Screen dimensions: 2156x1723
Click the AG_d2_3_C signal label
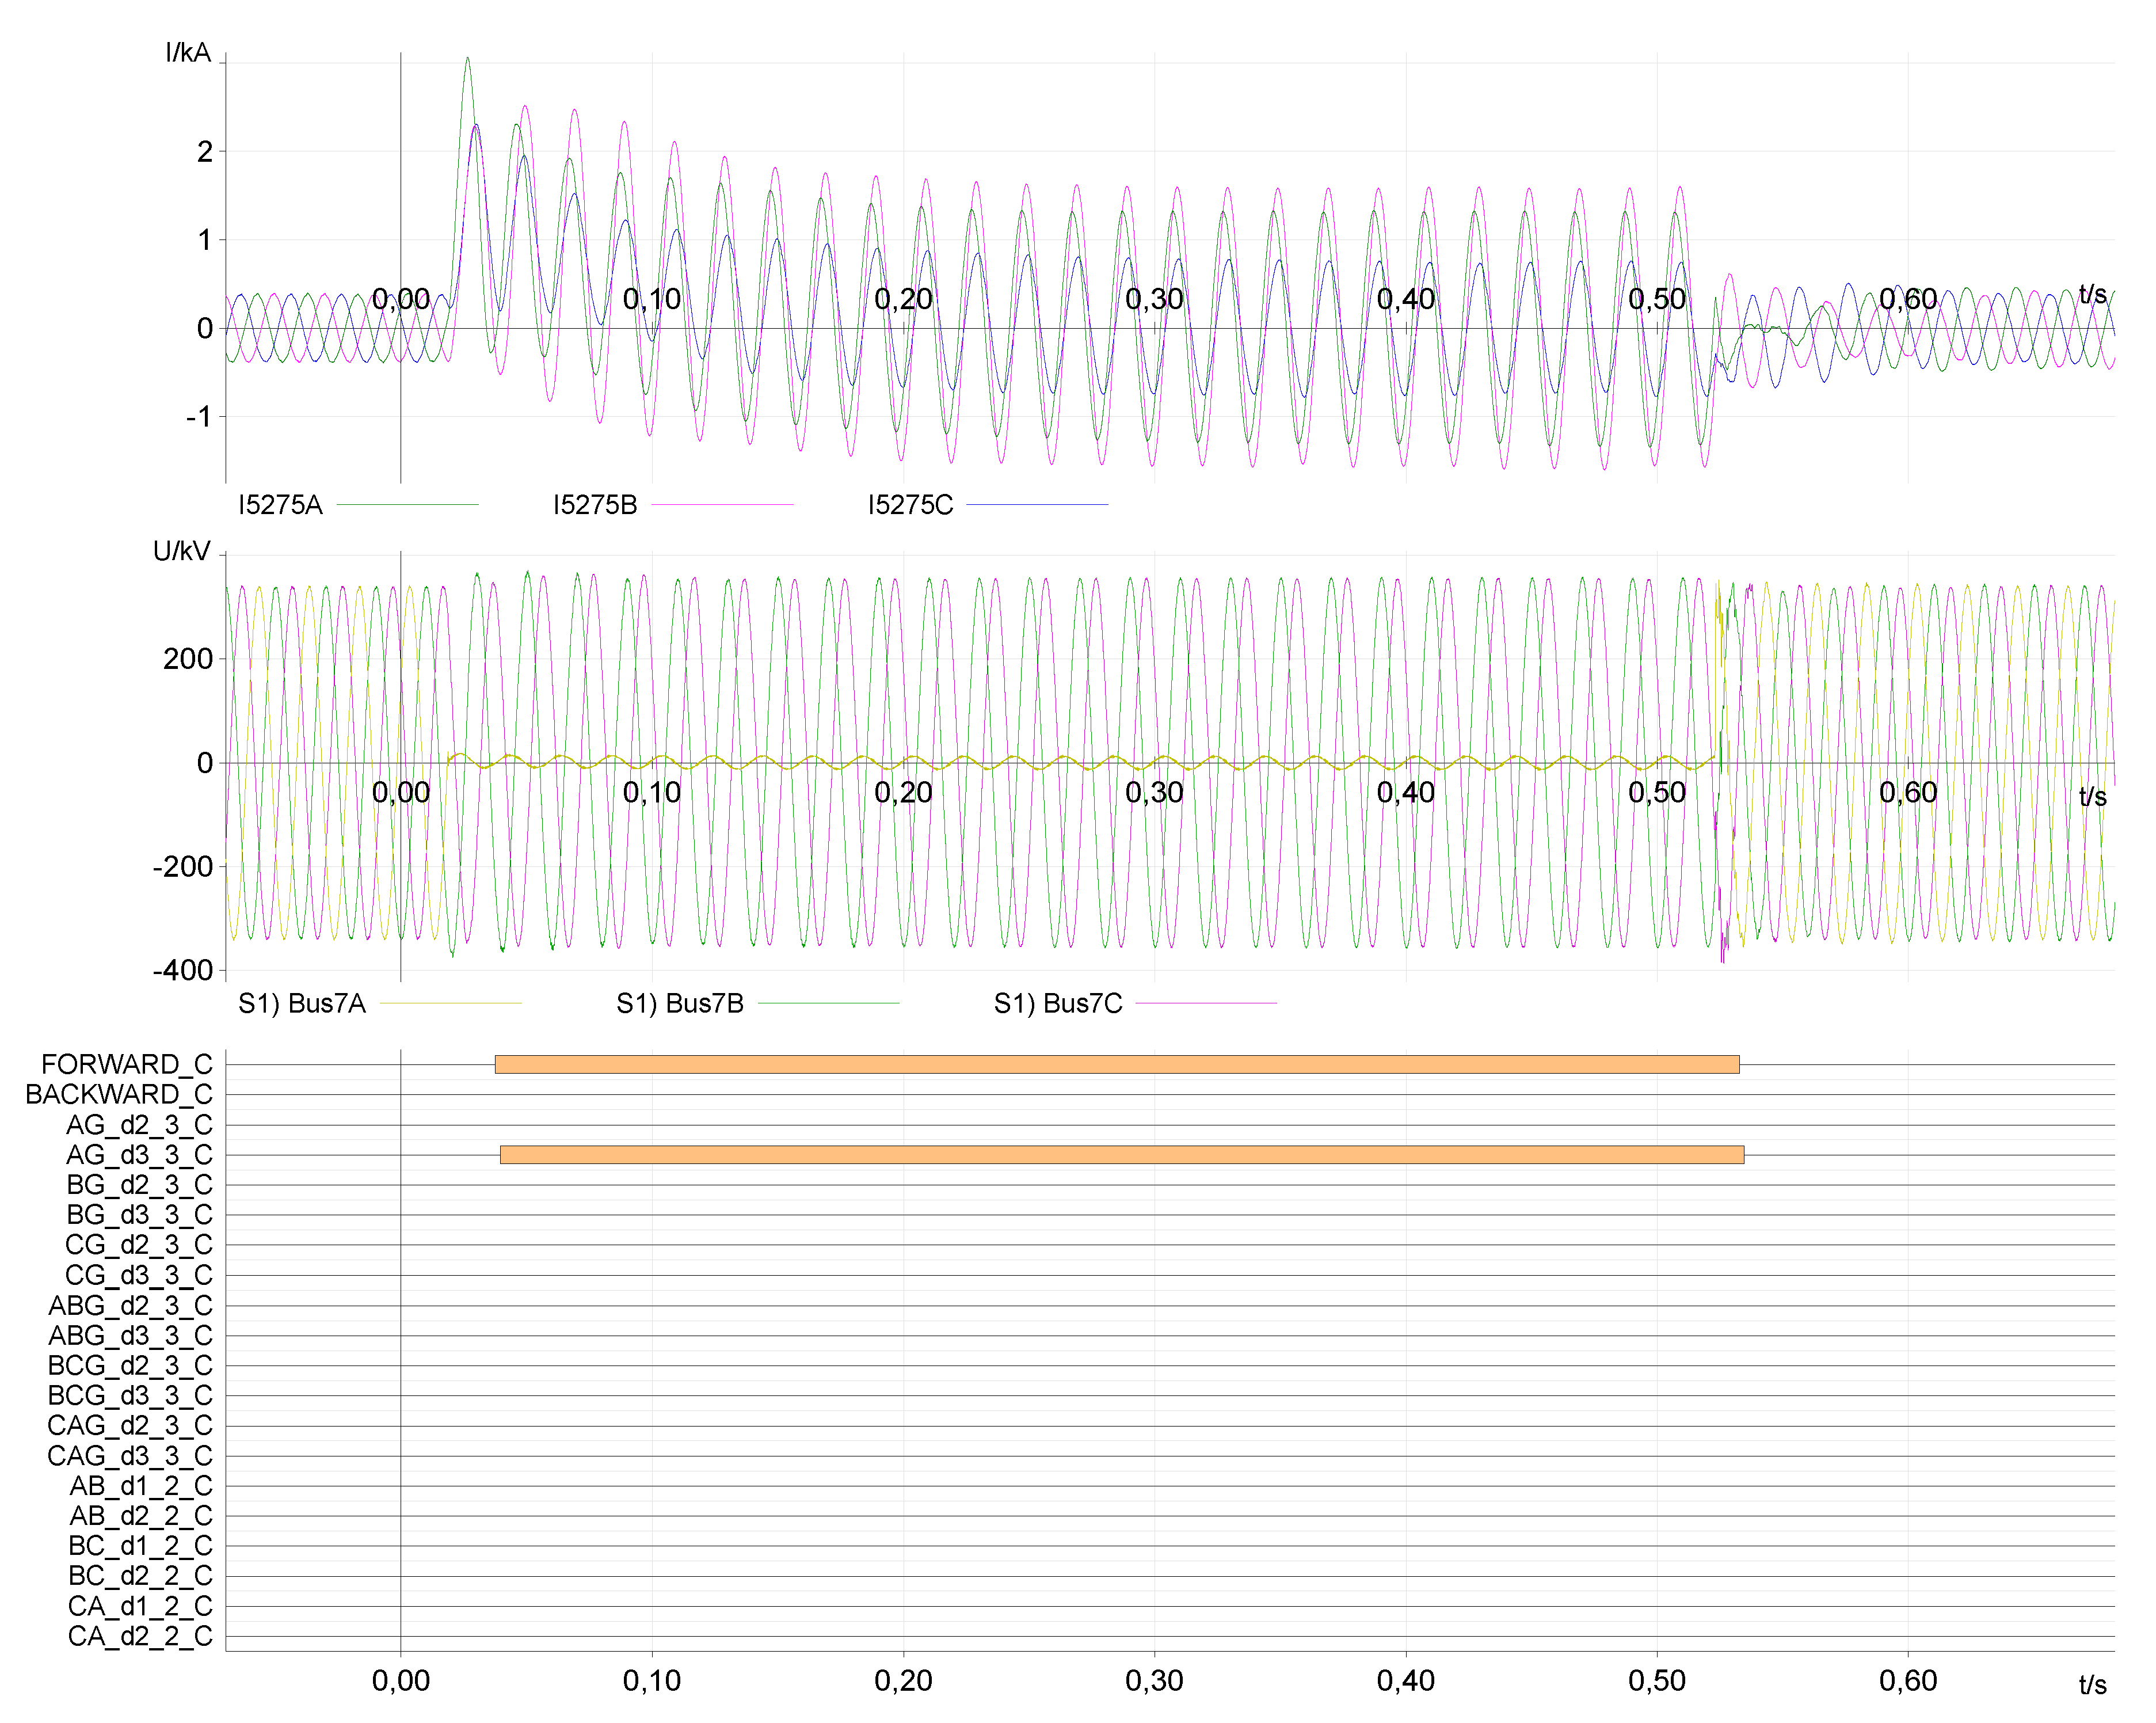coord(139,1125)
